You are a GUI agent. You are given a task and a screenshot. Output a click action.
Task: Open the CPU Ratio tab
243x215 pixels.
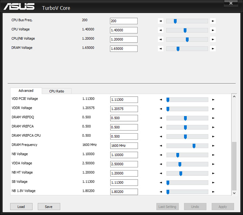click(57, 91)
